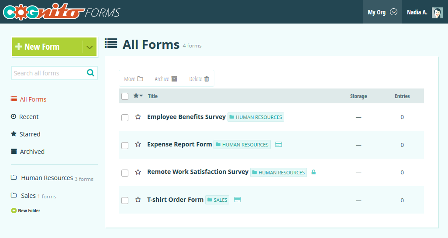Click Nadia A. profile avatar

437,12
